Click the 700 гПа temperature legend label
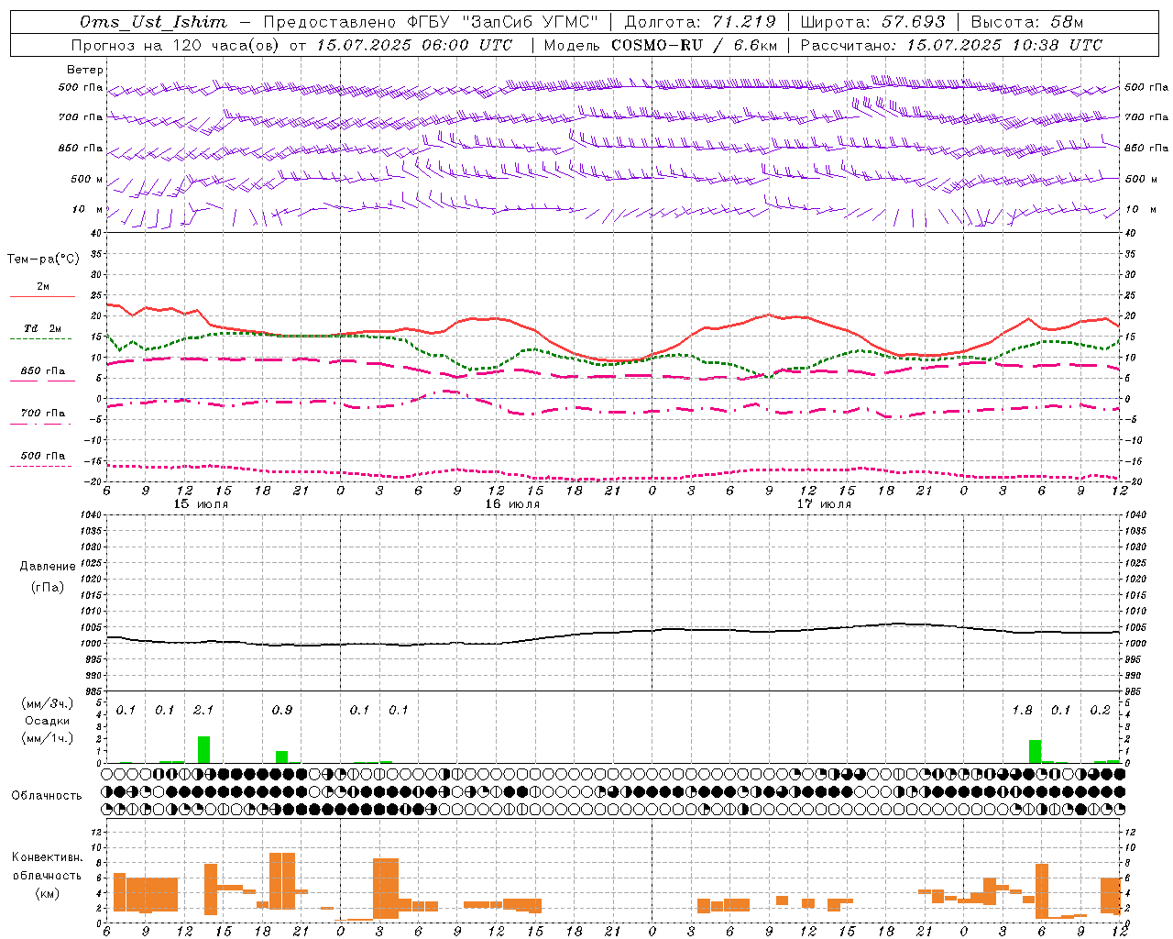This screenshot has width=1173, height=939. pyautogui.click(x=42, y=414)
